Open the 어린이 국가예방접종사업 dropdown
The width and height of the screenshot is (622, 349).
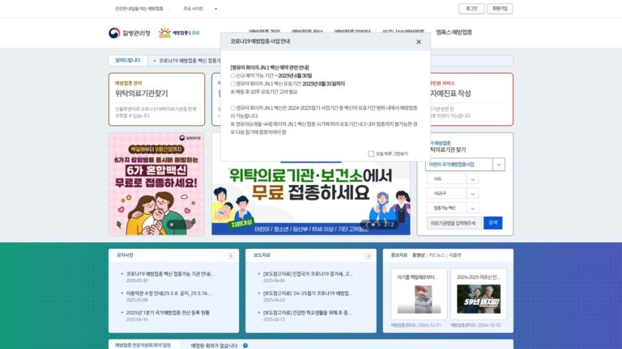(x=465, y=164)
